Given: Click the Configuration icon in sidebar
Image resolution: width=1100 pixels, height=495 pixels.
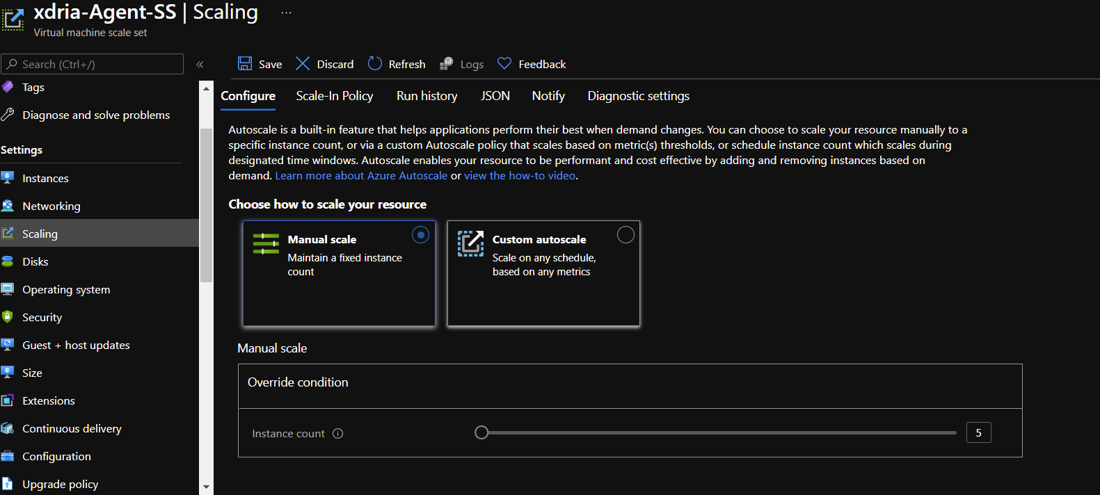Looking at the screenshot, I should pos(8,456).
